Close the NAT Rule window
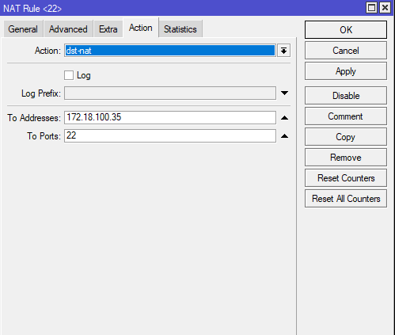Viewport: 395px width, 335px height. tap(385, 8)
